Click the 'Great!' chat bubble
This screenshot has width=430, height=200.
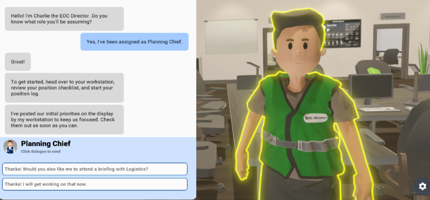point(18,62)
